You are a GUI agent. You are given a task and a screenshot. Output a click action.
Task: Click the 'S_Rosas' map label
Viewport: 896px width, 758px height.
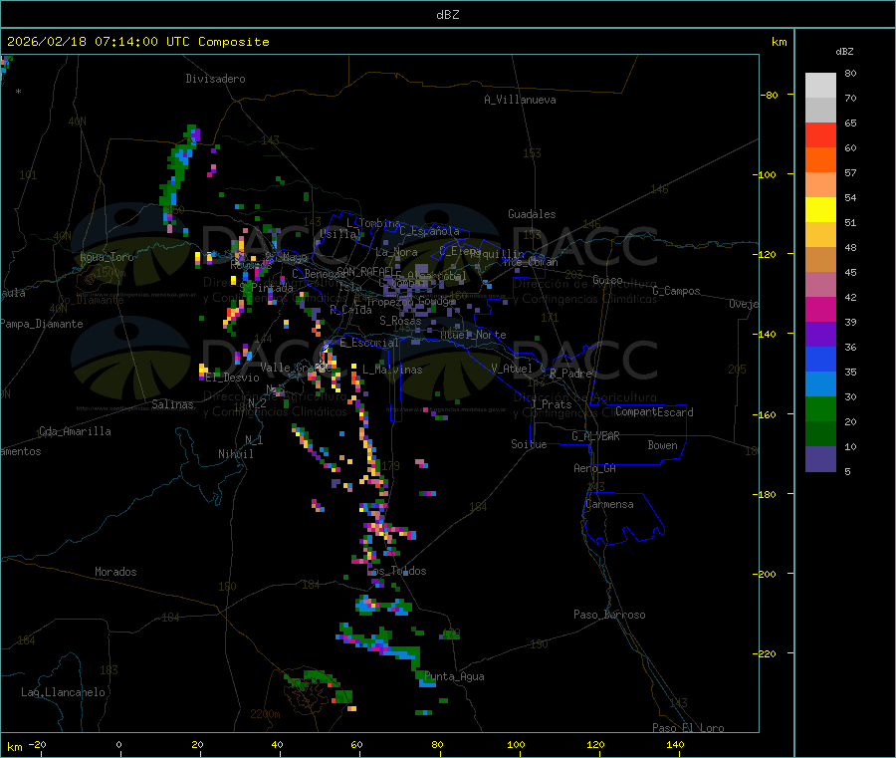(400, 320)
